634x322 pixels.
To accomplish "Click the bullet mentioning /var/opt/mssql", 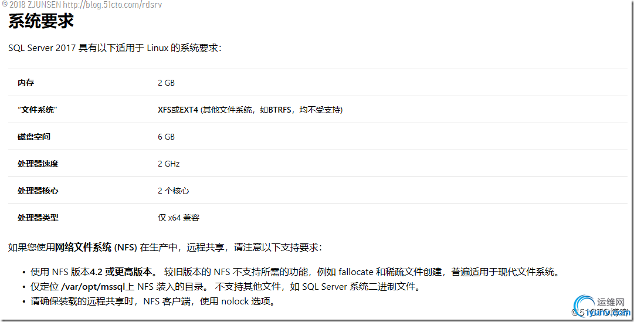I will tap(227, 287).
